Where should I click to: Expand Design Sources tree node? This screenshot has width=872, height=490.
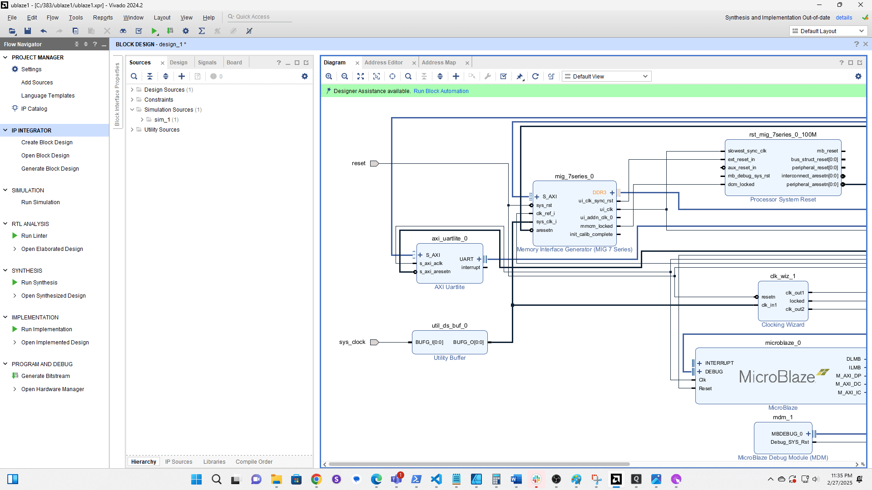coord(132,90)
